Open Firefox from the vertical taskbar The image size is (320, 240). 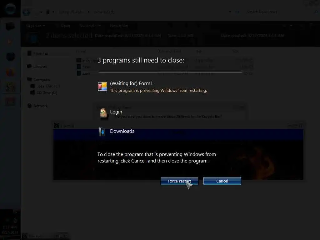(x=10, y=72)
